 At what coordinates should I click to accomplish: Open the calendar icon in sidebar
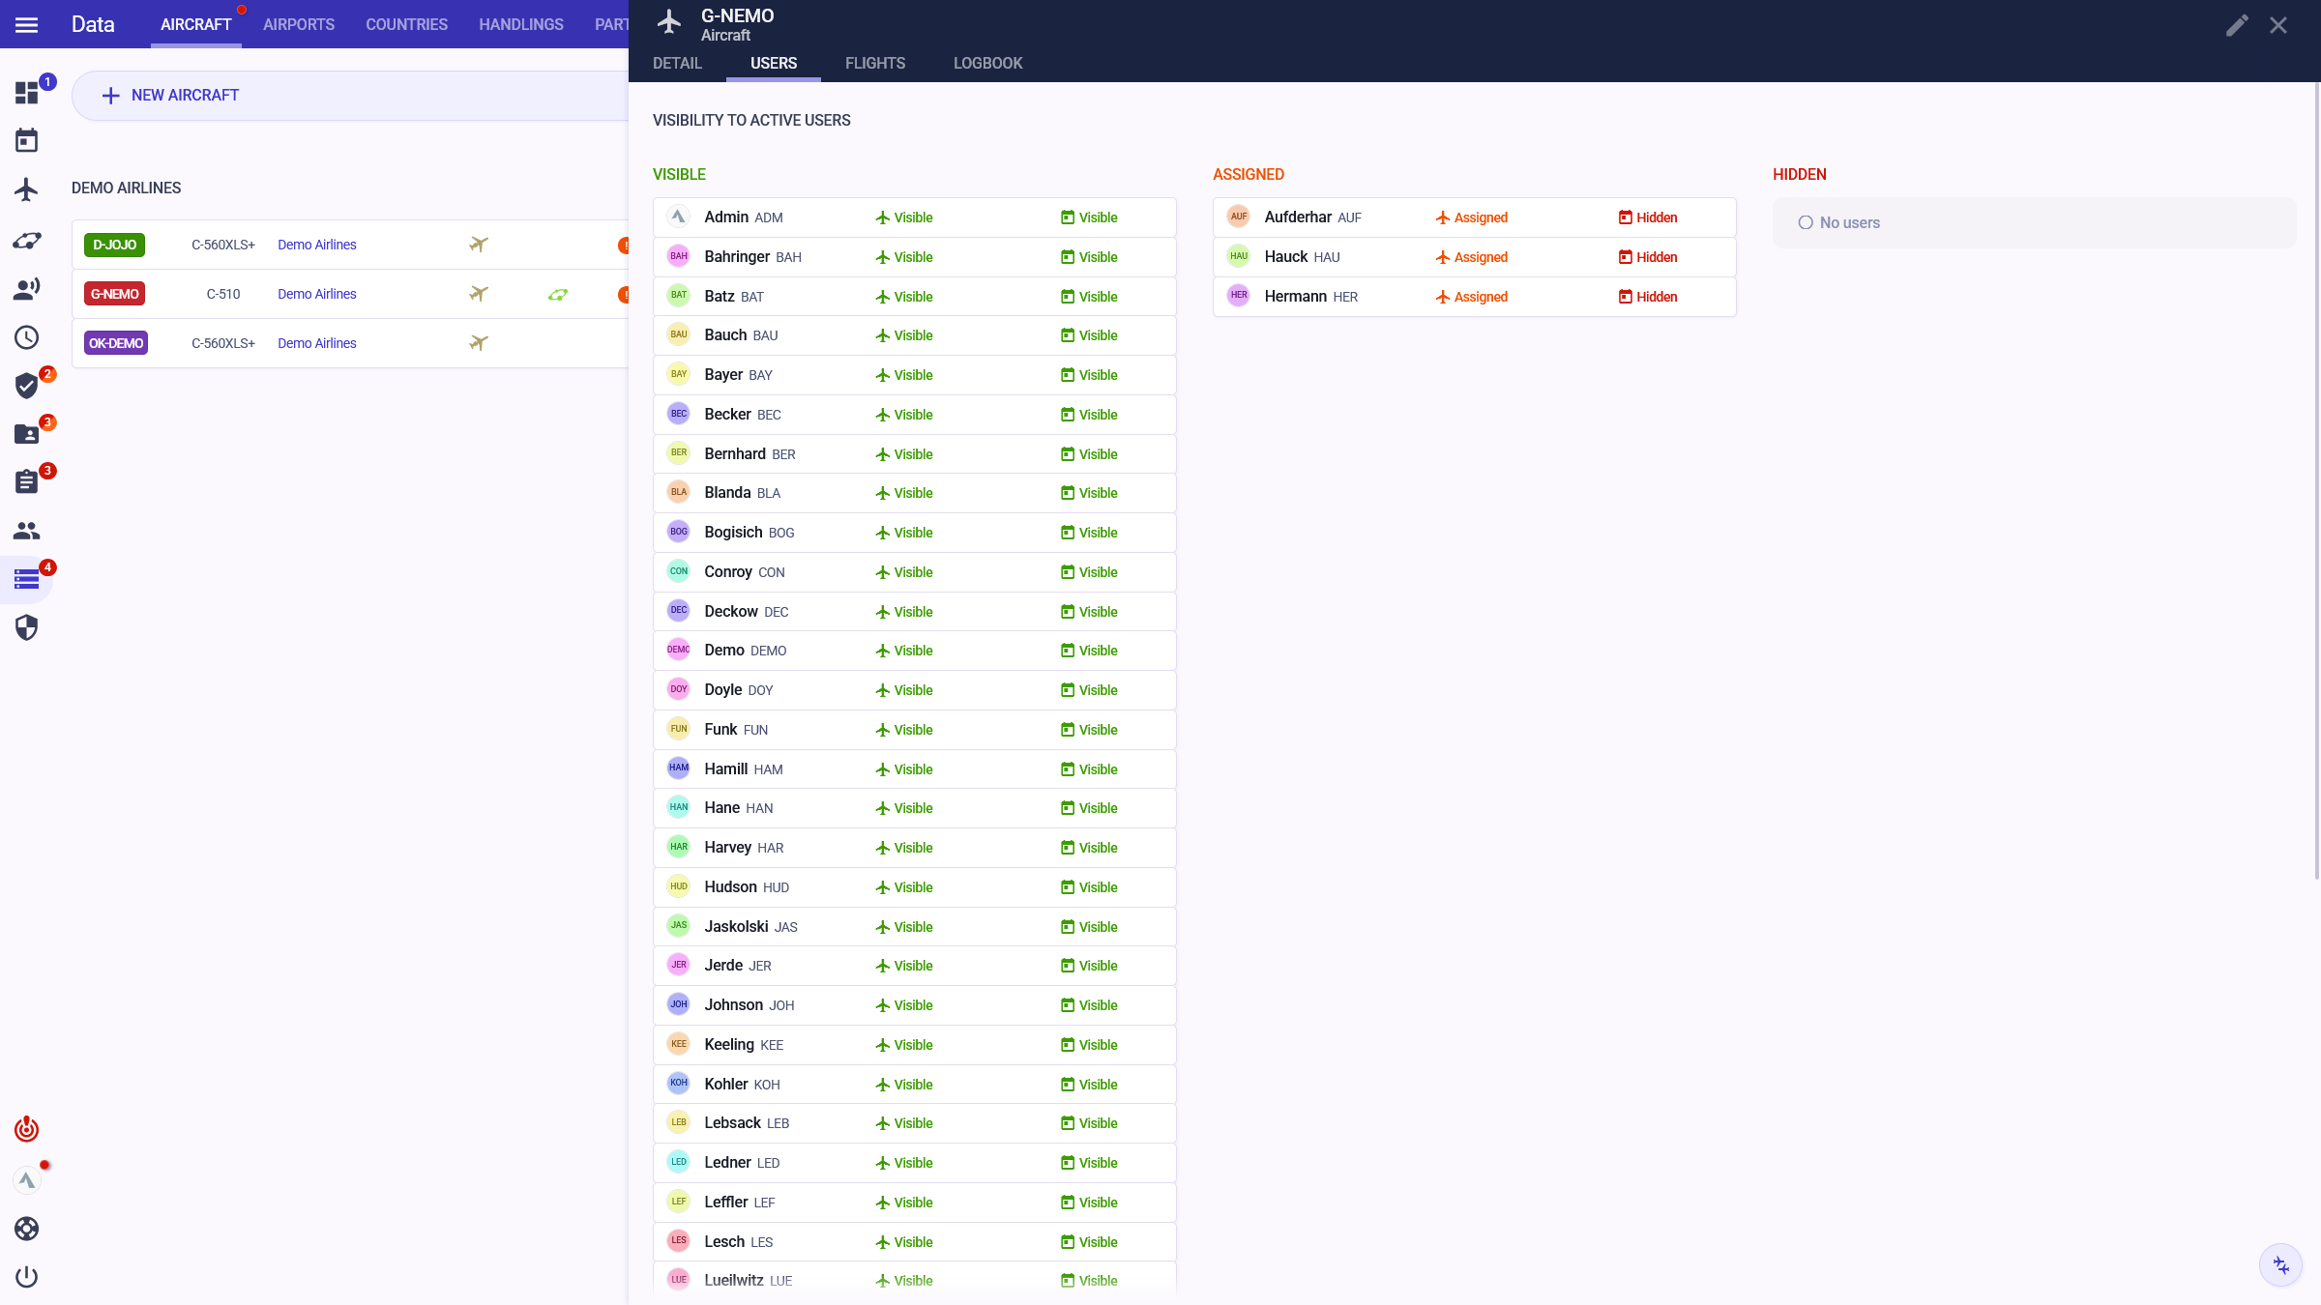click(27, 141)
